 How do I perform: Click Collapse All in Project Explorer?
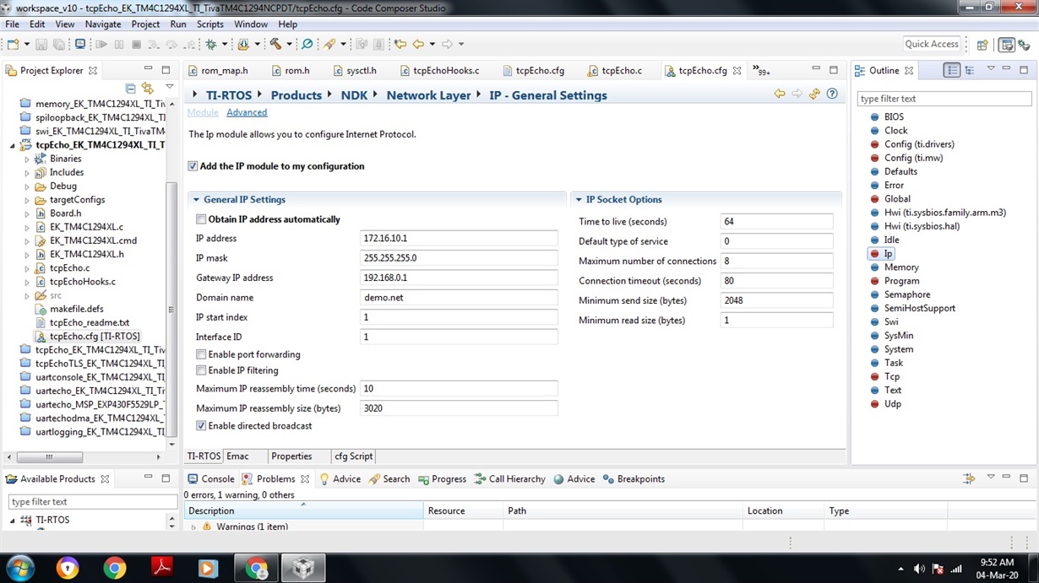pos(130,88)
